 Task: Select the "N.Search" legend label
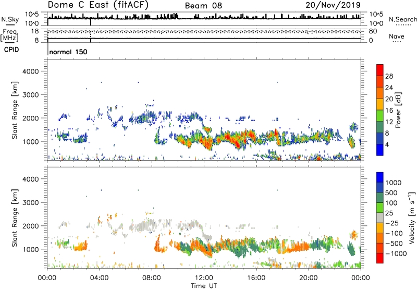pos(403,19)
